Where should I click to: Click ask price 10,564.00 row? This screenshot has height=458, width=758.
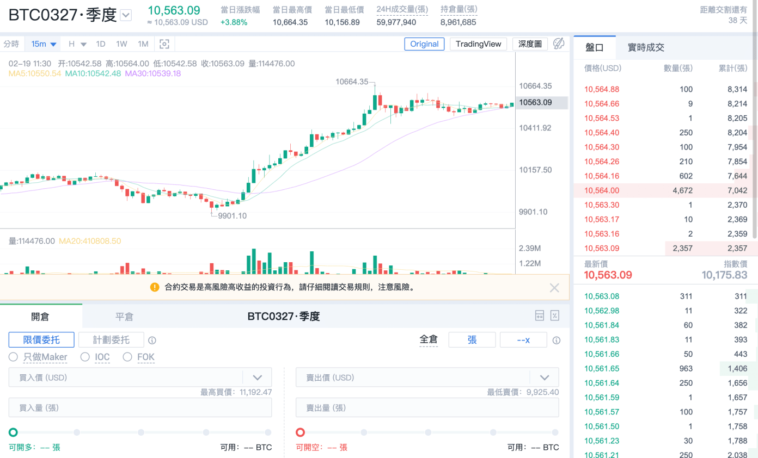(665, 190)
